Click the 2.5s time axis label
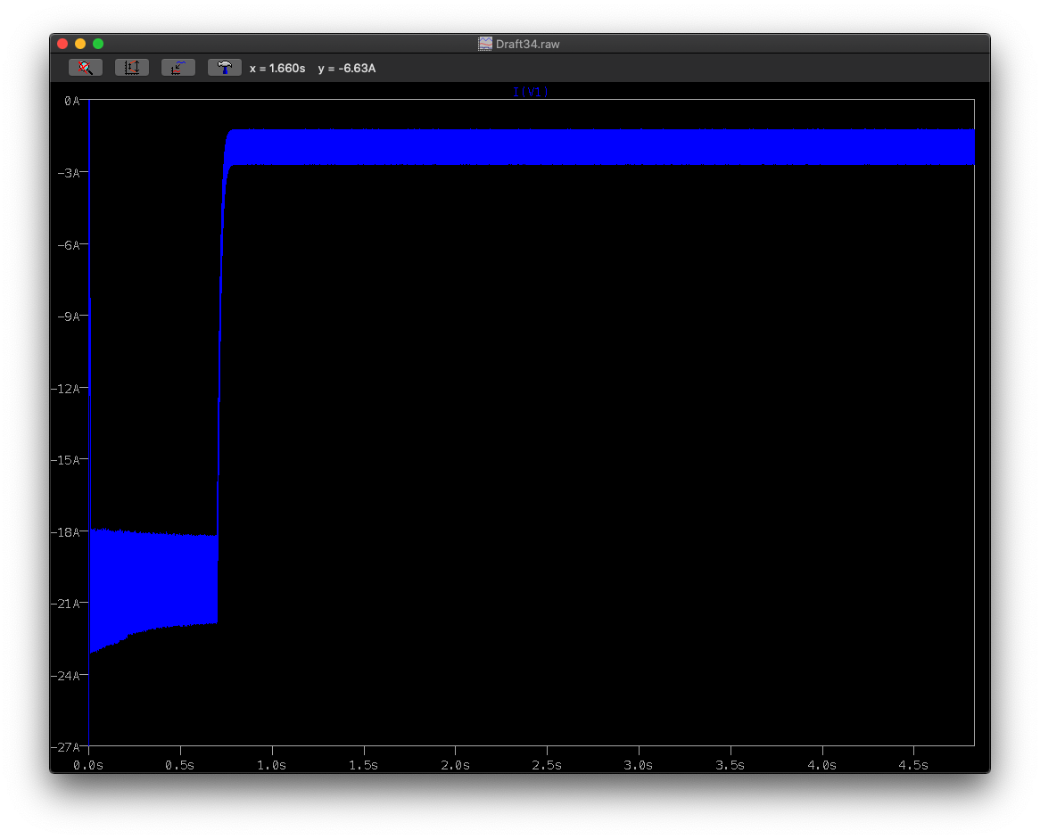Viewport: 1040px width, 839px height. pyautogui.click(x=547, y=765)
